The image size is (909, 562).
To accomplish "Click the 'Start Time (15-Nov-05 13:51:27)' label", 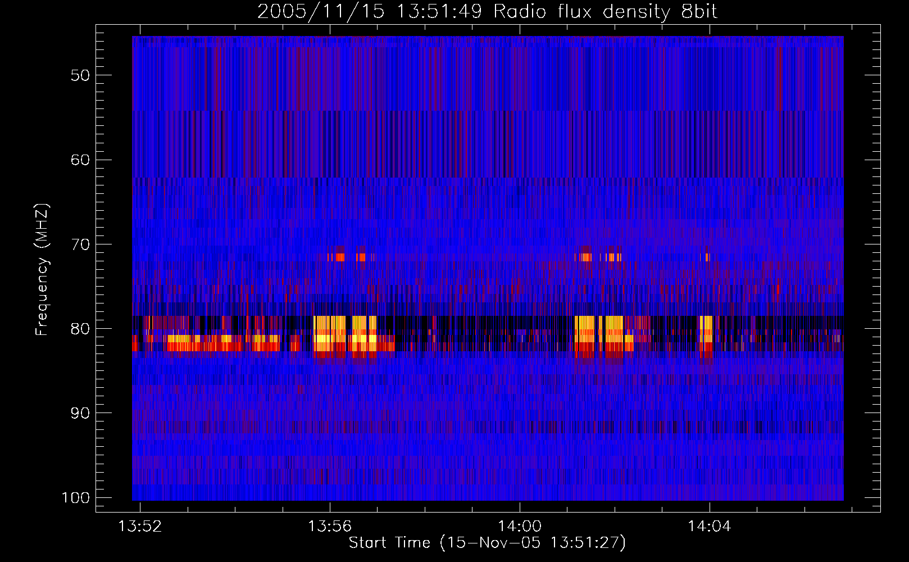I will pos(487,543).
